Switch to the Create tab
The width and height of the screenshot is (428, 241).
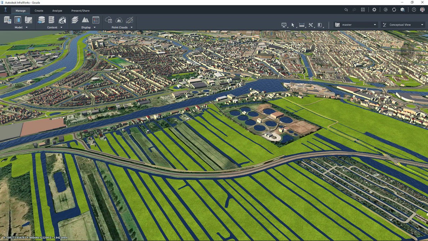coord(39,11)
